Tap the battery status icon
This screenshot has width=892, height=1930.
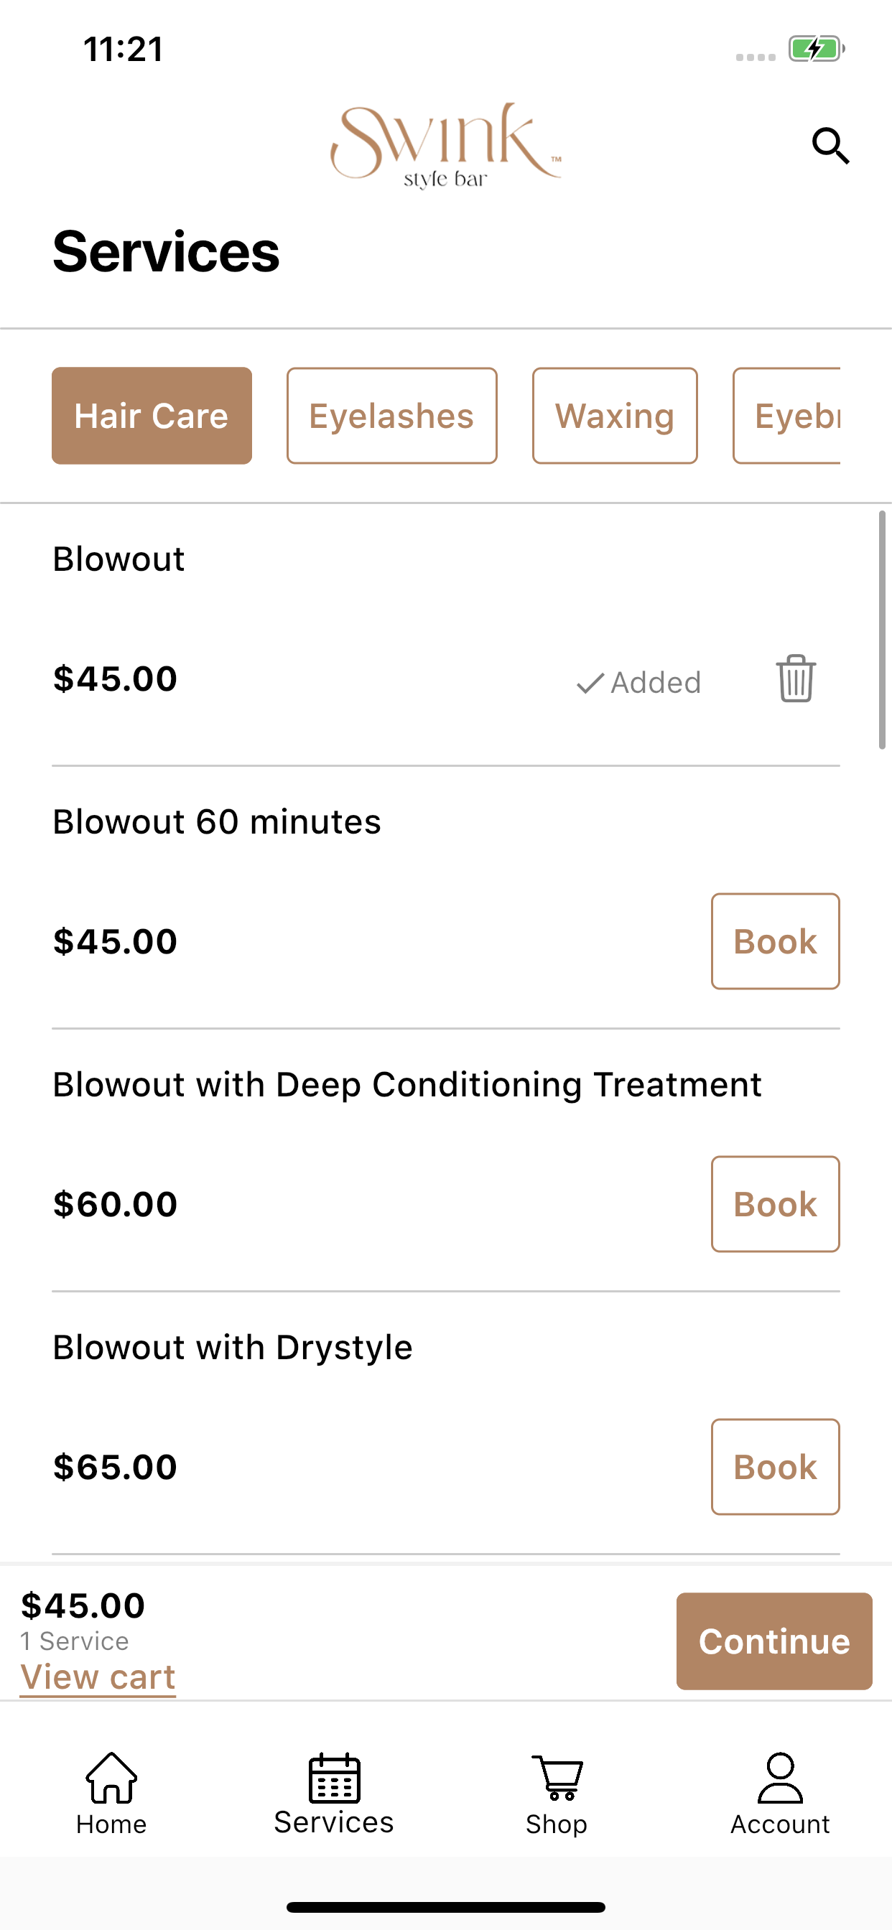pos(817,50)
